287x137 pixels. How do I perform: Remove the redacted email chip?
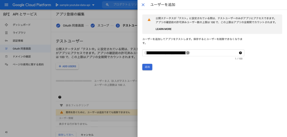[188, 53]
